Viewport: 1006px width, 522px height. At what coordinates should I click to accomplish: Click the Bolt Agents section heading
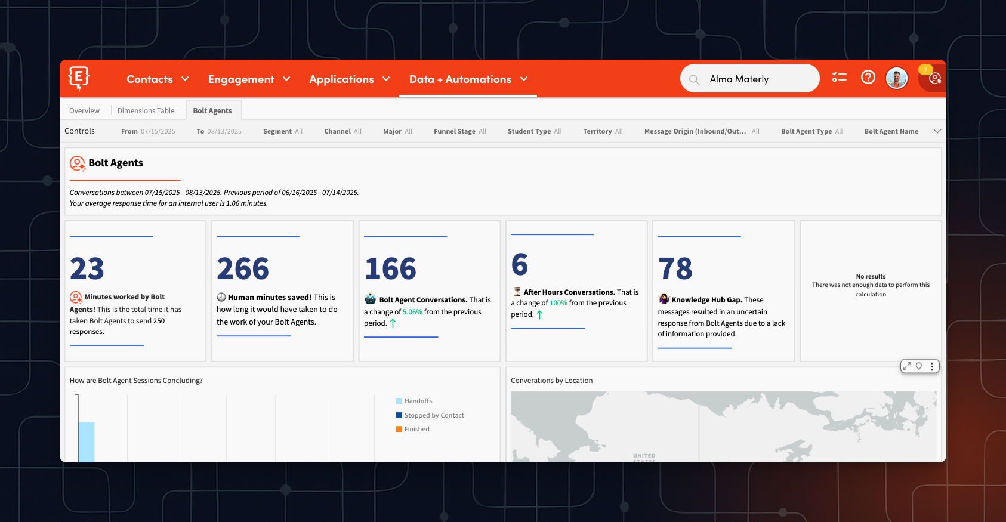(116, 163)
